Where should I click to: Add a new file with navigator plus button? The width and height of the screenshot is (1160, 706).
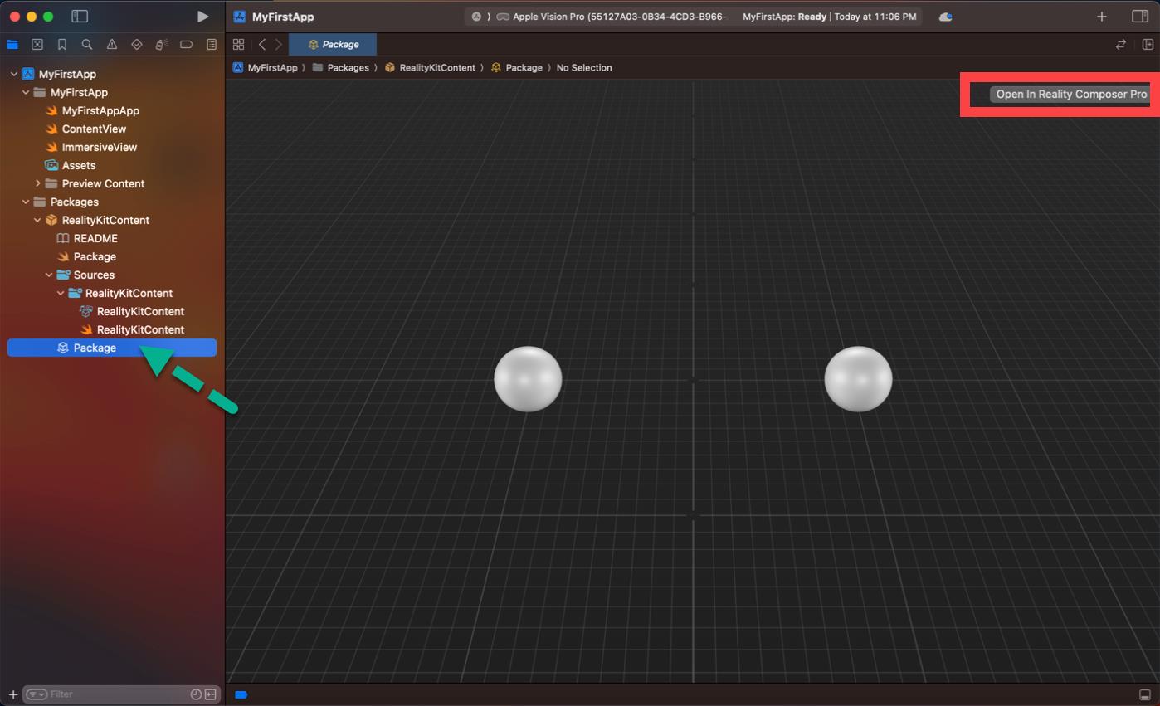[12, 694]
